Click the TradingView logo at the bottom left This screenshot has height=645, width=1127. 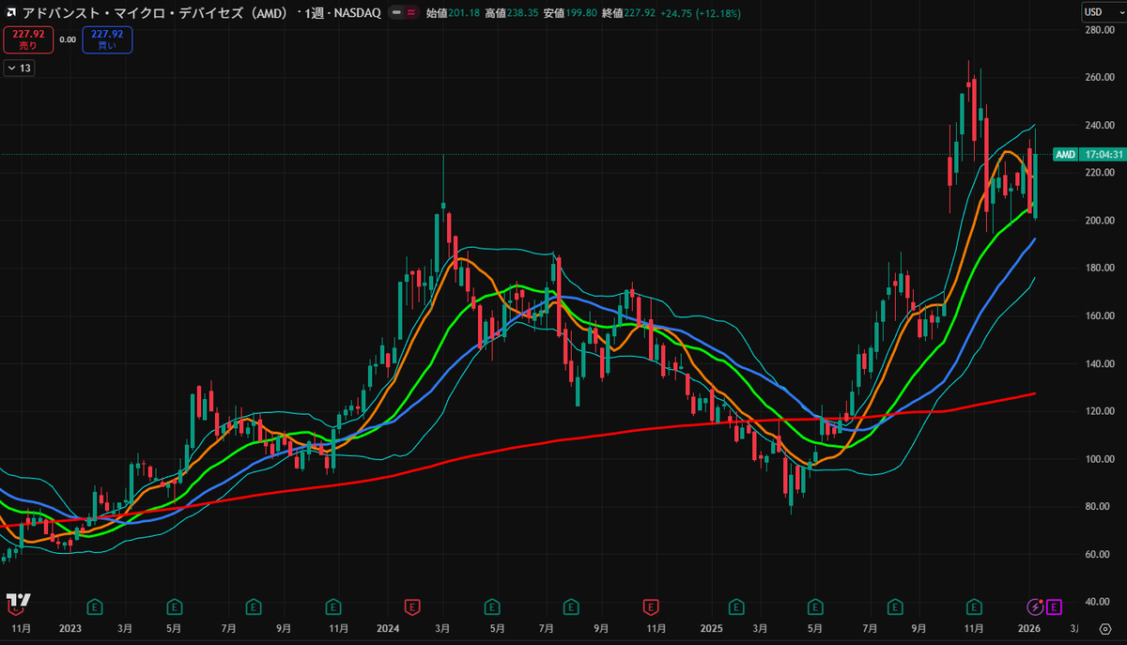point(18,602)
